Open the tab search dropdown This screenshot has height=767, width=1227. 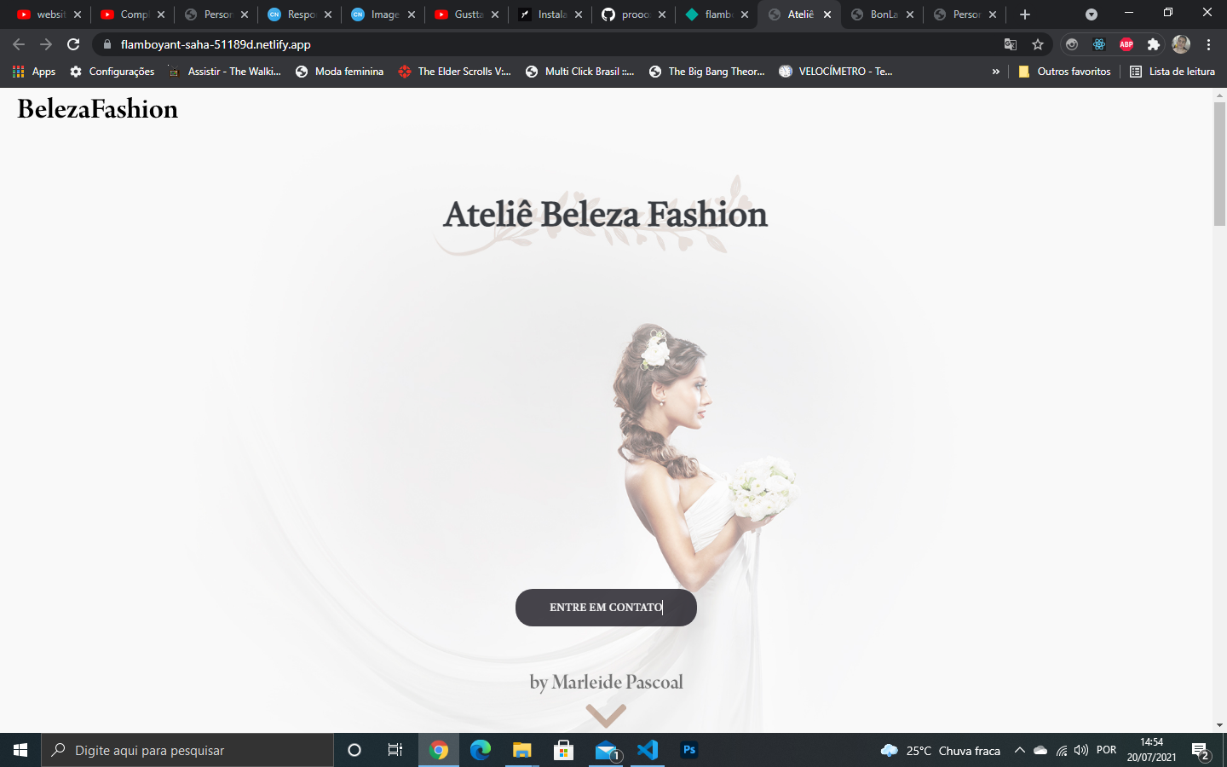1092,14
